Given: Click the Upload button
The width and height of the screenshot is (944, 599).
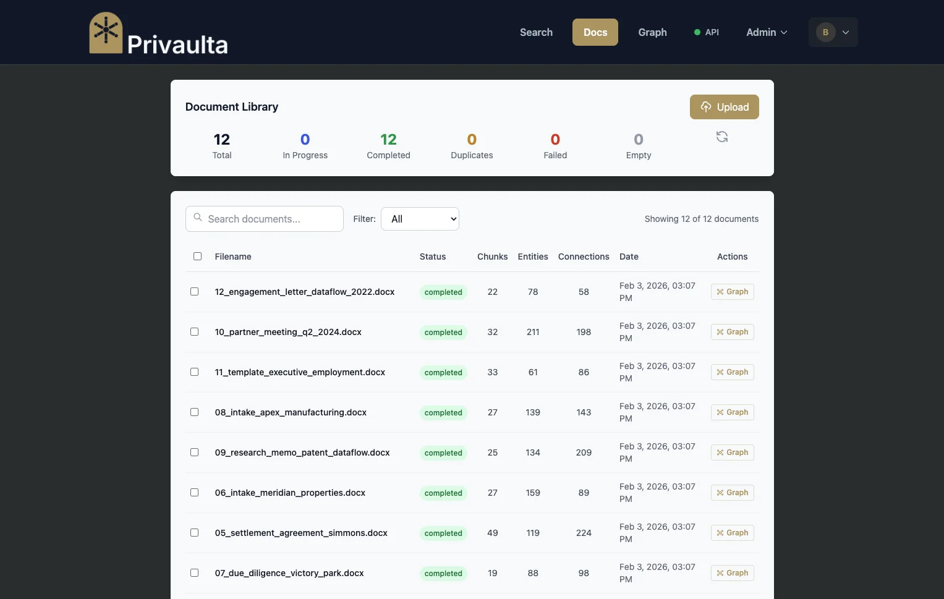Looking at the screenshot, I should pyautogui.click(x=724, y=107).
